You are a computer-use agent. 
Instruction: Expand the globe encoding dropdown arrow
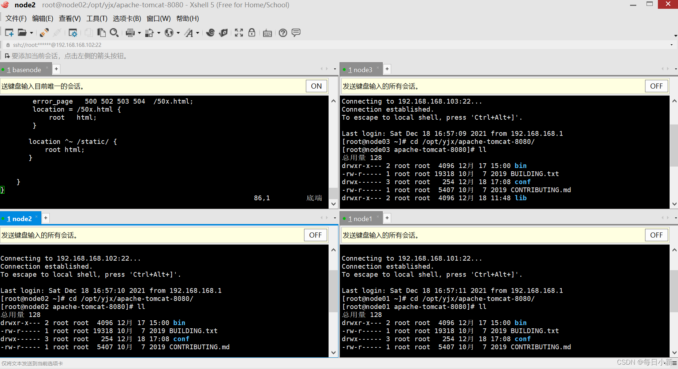[x=178, y=33]
